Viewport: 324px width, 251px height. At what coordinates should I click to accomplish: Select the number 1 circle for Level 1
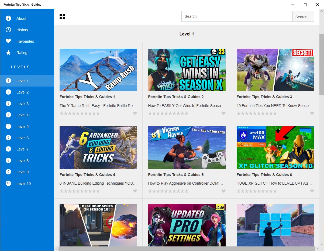[8, 81]
